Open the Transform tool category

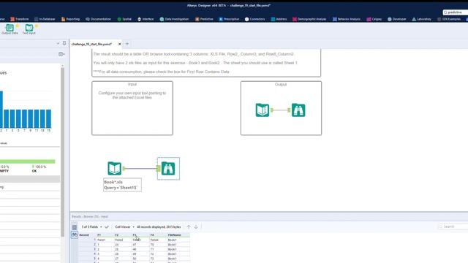pos(20,19)
